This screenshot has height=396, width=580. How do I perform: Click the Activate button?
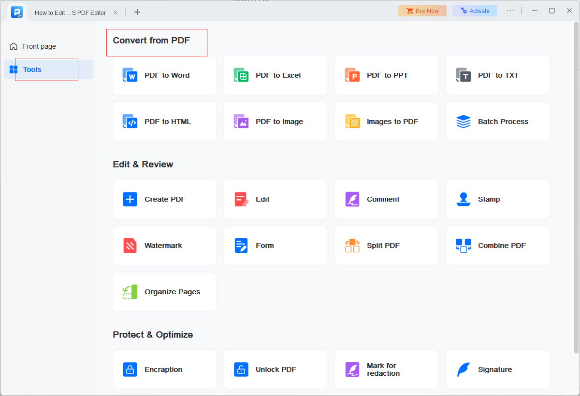[475, 11]
